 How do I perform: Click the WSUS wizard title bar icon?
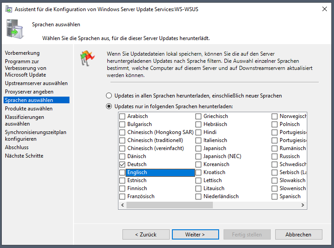[9, 9]
